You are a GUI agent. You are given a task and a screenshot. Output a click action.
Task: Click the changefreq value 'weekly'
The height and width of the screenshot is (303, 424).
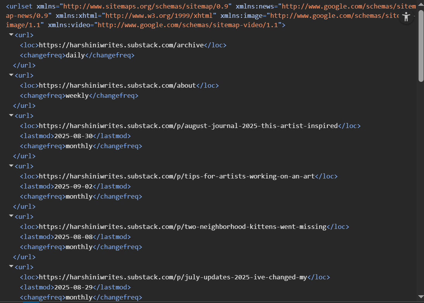click(77, 96)
